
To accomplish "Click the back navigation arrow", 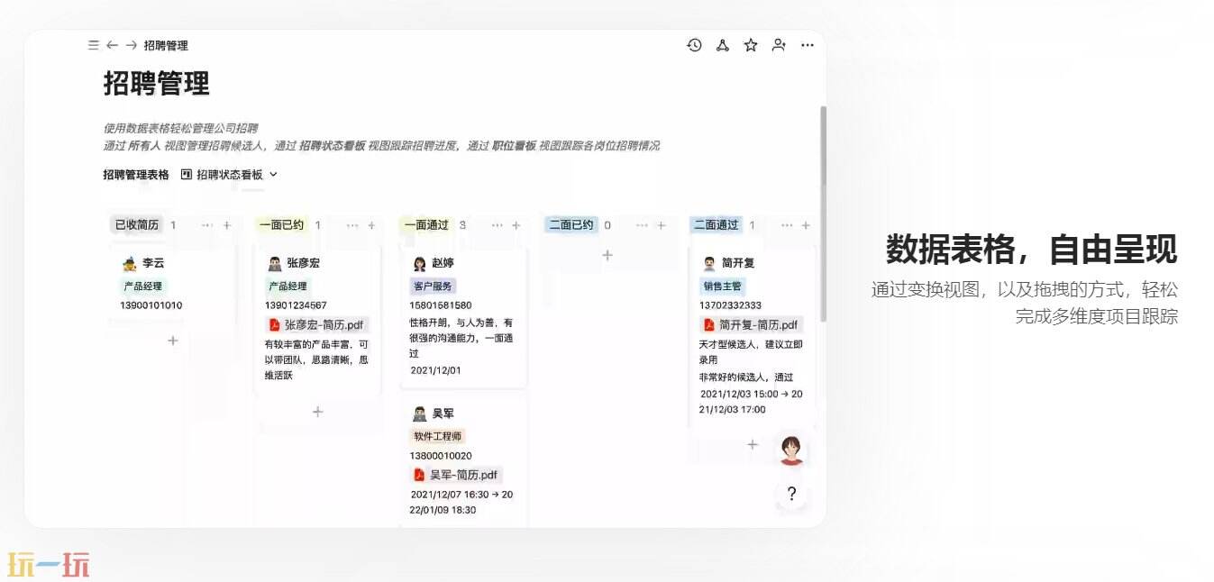I will [112, 45].
